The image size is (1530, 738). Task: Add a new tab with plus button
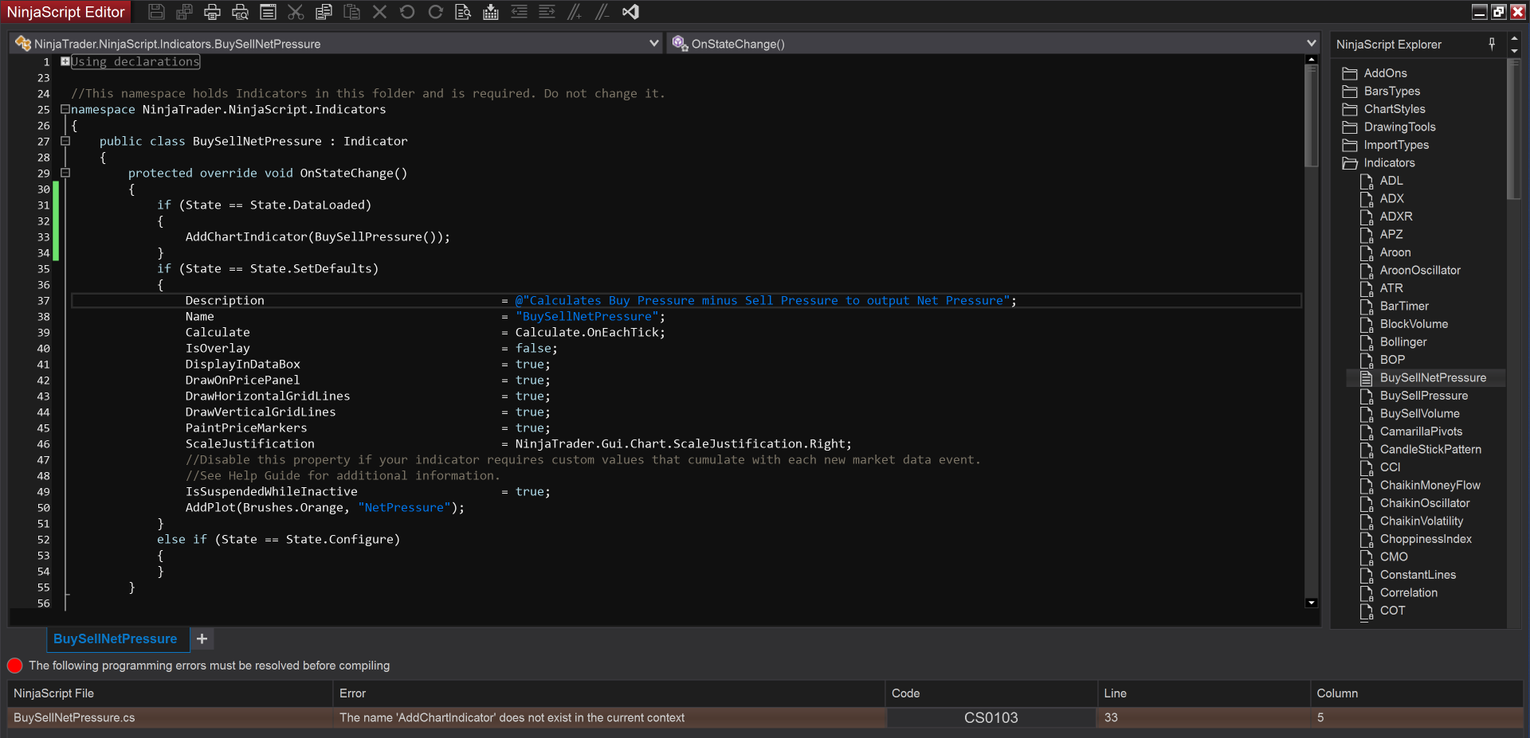tap(202, 638)
